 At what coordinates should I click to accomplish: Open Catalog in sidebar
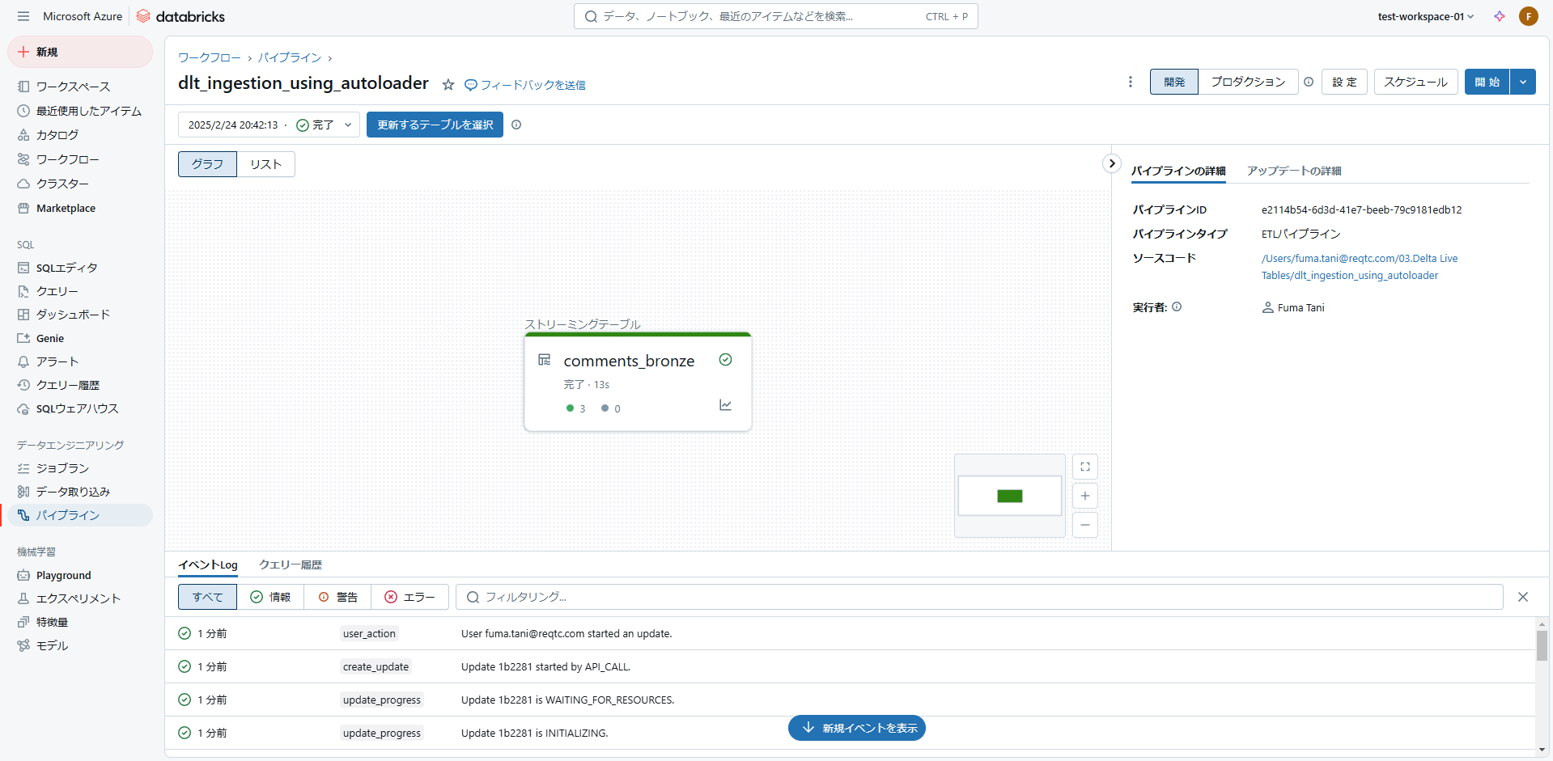coord(79,135)
